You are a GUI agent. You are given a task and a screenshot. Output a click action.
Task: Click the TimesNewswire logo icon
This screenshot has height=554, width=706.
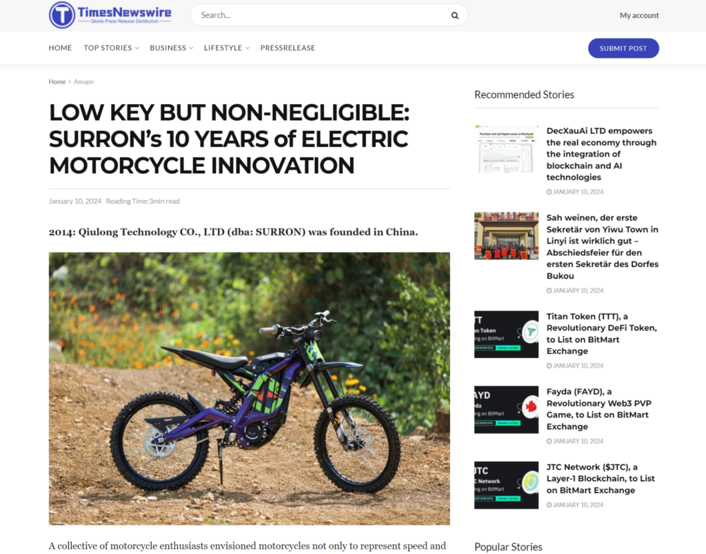tap(61, 15)
